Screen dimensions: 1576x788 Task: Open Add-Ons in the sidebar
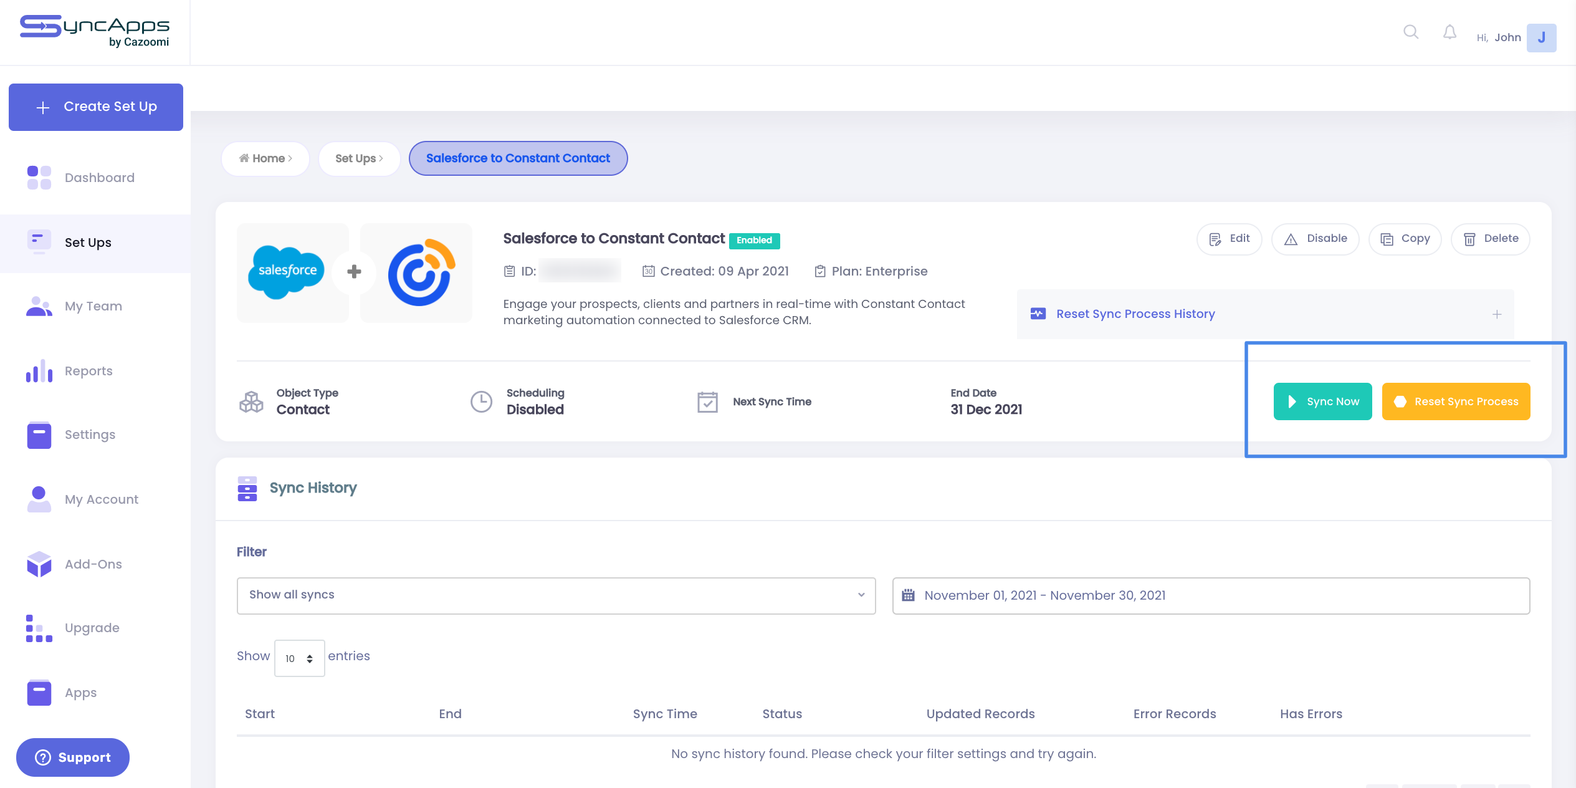(x=95, y=564)
